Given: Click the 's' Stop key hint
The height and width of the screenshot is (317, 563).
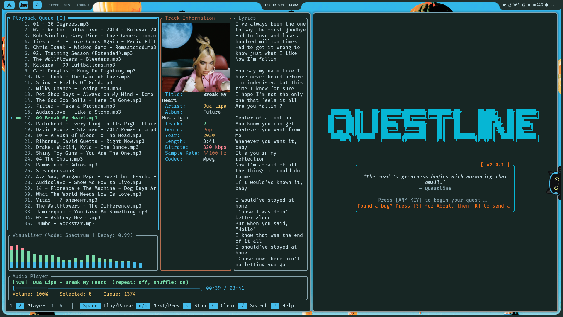Looking at the screenshot, I should click(x=194, y=306).
